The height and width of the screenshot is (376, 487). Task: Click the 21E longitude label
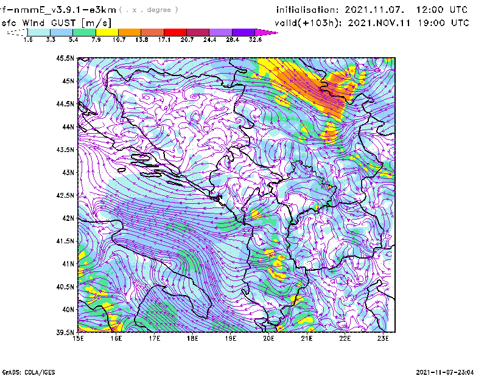[307, 338]
